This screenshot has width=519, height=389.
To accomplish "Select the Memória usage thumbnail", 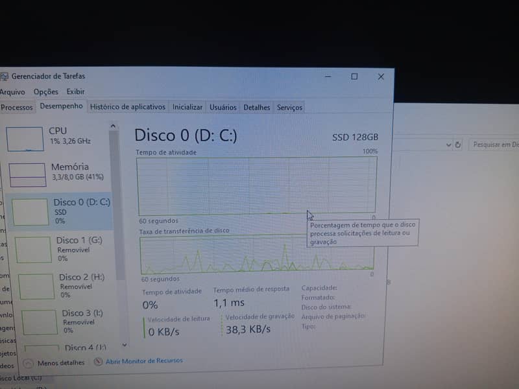I will 27,174.
